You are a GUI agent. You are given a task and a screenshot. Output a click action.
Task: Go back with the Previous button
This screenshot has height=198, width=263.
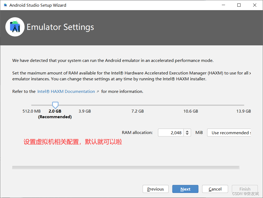[156, 189]
